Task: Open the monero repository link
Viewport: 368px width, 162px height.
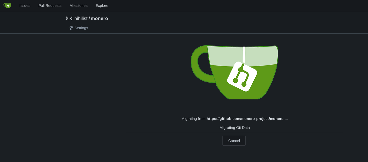Action: 99,18
